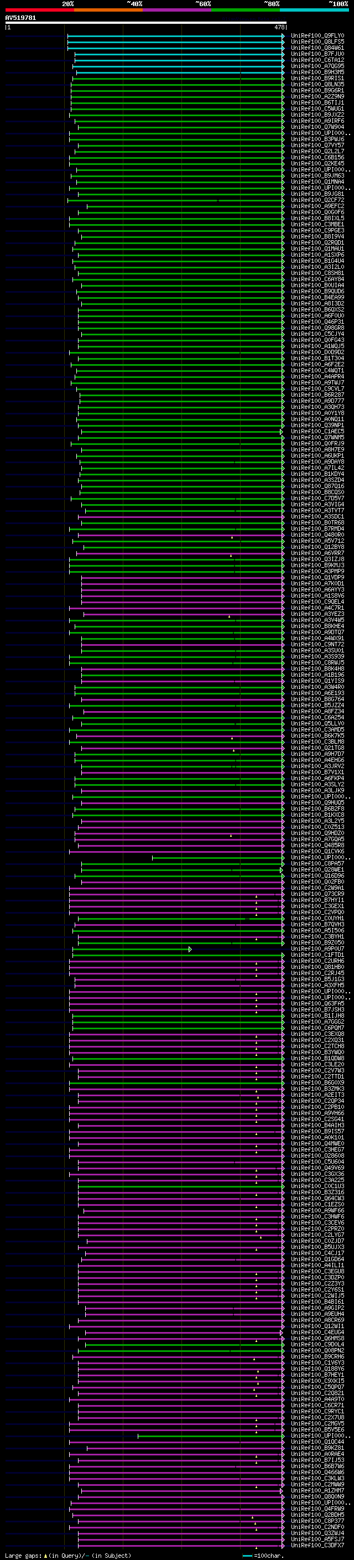
Task: Click the short green alignment bar for UniRef100_A9P0U7
Action: click(132, 949)
